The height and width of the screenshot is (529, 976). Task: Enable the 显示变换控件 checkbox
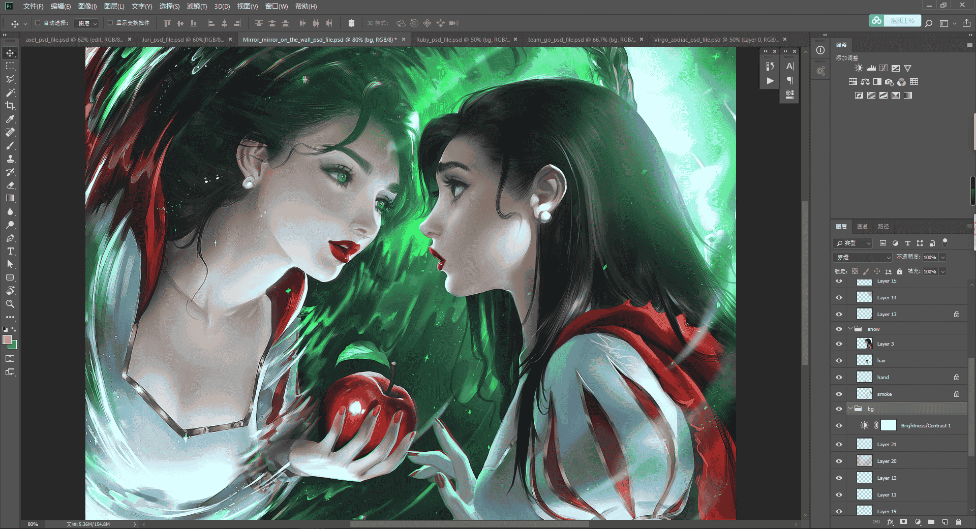click(x=110, y=23)
